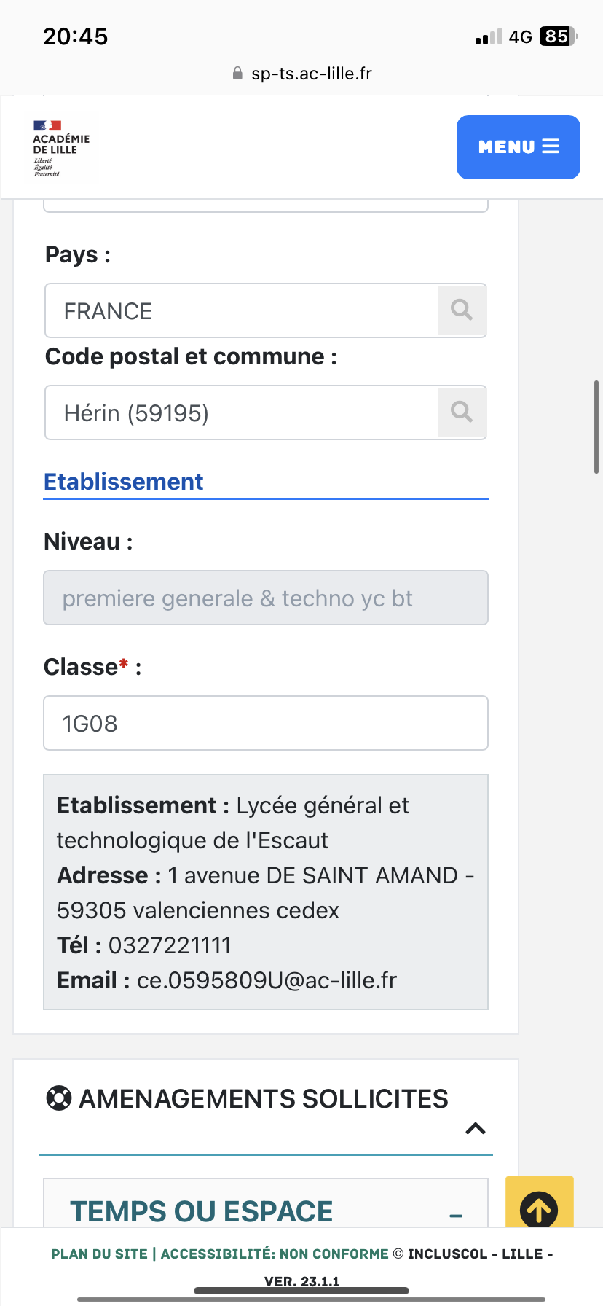The image size is (603, 1306).
Task: Click the blue Etablissement section heading
Action: [x=124, y=482]
